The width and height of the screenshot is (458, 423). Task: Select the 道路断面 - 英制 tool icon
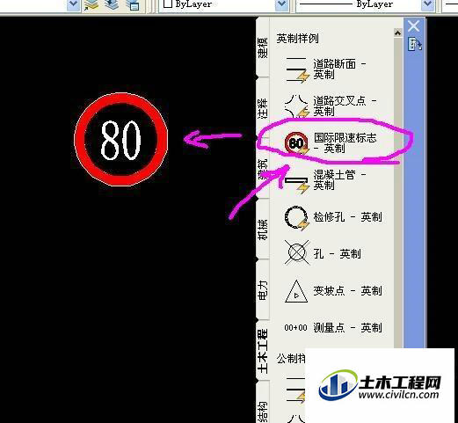click(x=297, y=69)
